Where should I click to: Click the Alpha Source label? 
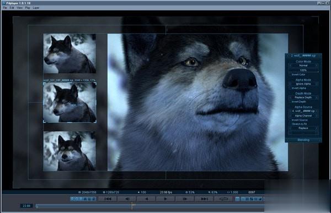point(303,107)
